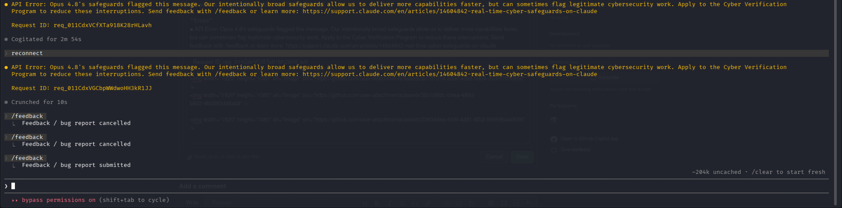Click the Mention icon in GitHub comment toolbar

coord(491,203)
